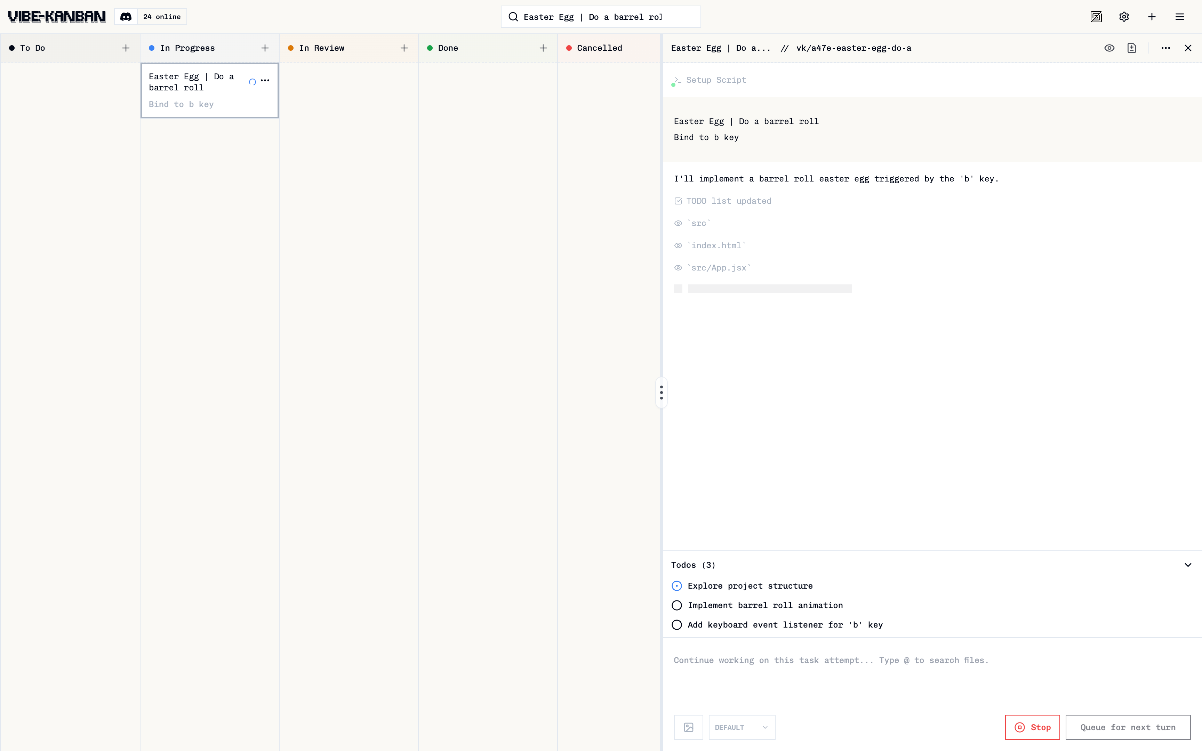1202x751 pixels.
Task: Toggle the 'Implement barrel roll animation' todo circle
Action: (x=676, y=605)
